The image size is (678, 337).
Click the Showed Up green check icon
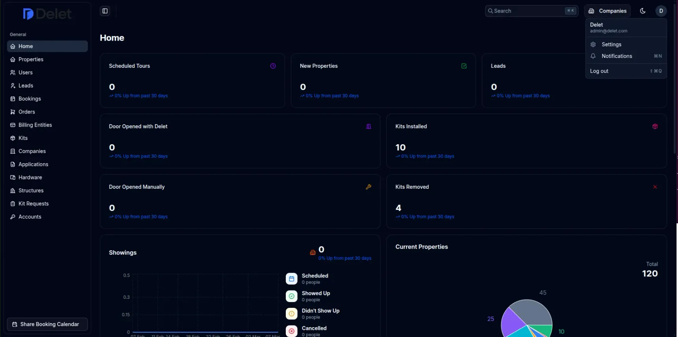click(292, 296)
